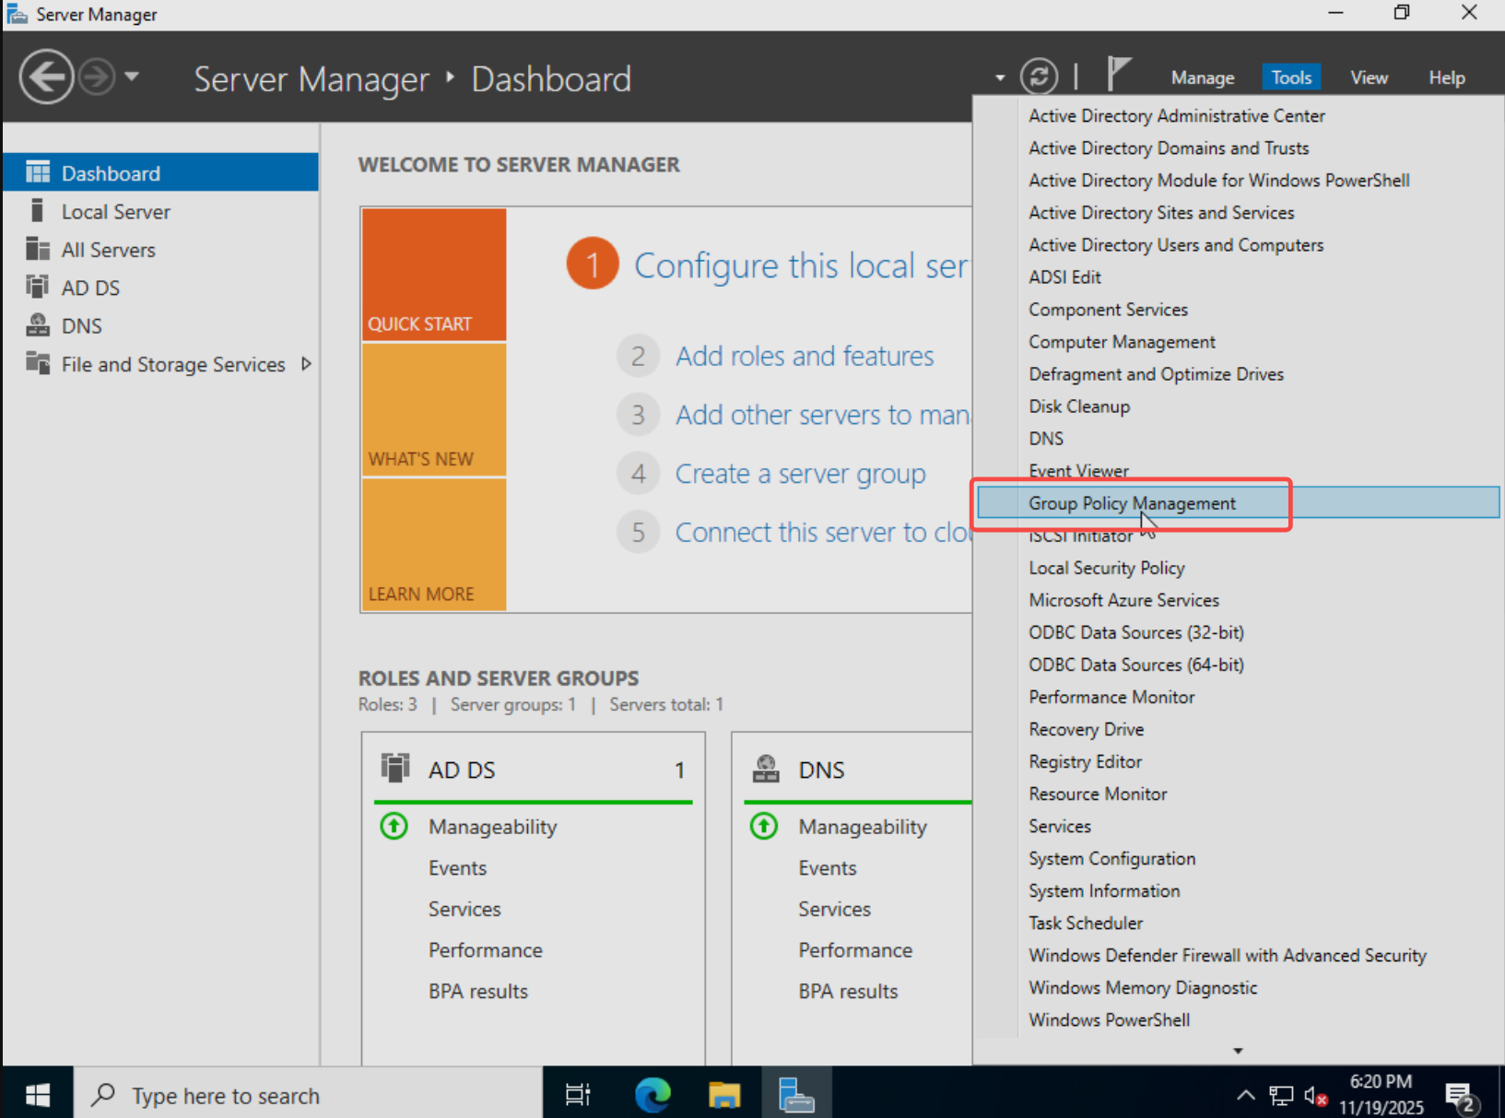Click the All Servers sidebar icon
Viewport: 1505px width, 1118px height.
pyautogui.click(x=38, y=250)
